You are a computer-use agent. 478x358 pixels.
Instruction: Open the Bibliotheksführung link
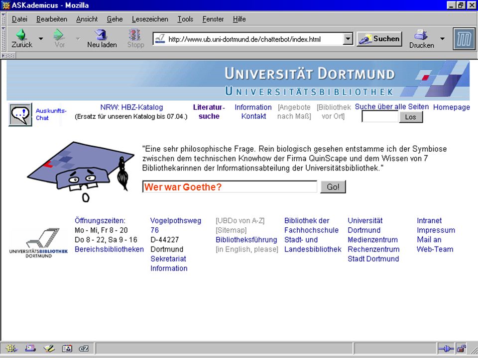click(x=246, y=240)
